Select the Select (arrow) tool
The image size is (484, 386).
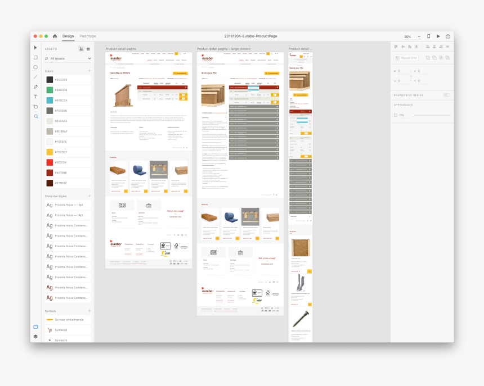pos(35,48)
